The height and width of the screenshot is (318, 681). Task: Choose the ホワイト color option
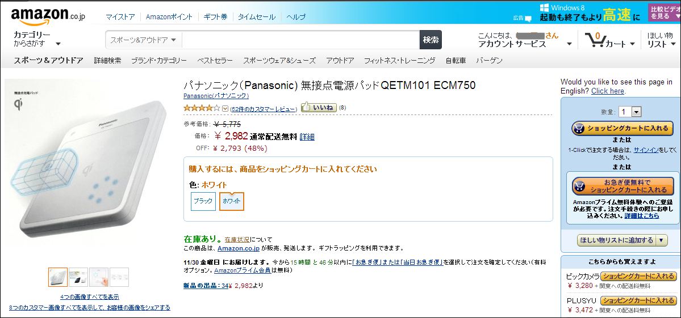click(x=232, y=201)
